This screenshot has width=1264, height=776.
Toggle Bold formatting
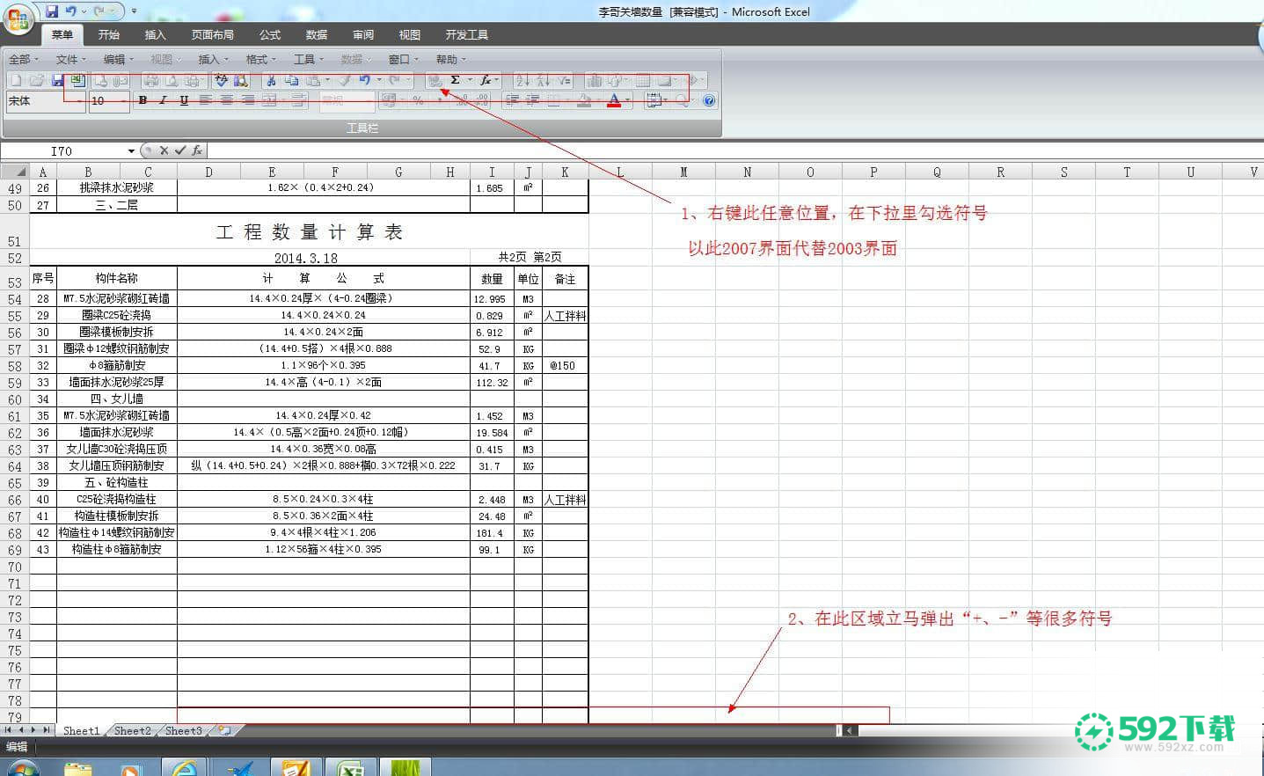tap(142, 100)
